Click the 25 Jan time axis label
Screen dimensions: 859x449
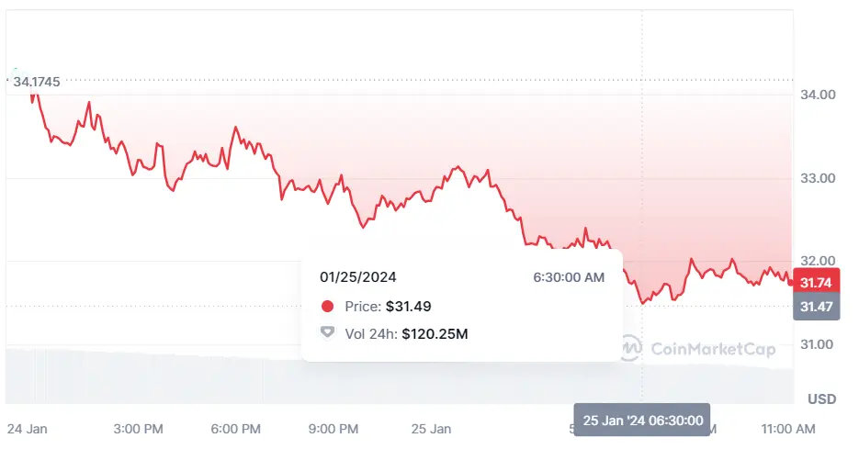(431, 429)
